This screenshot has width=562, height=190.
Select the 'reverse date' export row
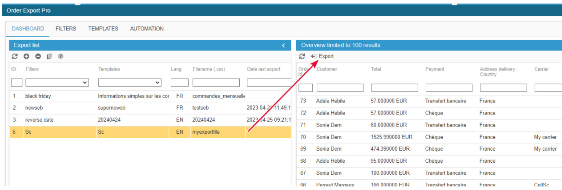pyautogui.click(x=150, y=120)
